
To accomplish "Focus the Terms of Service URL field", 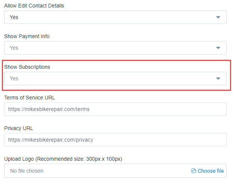I will tap(115, 109).
